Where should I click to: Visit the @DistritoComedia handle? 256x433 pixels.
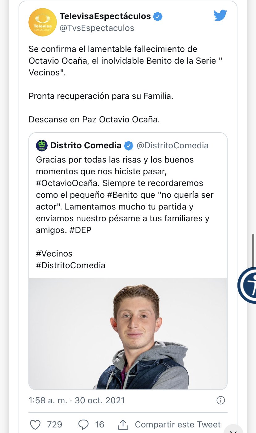172,145
